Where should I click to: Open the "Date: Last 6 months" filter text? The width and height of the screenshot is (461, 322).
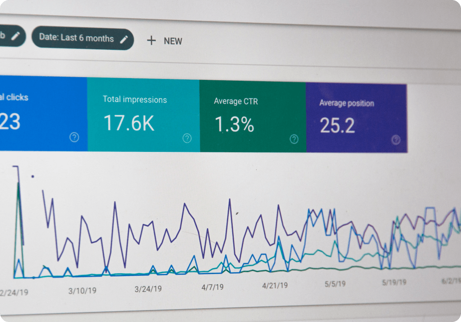pyautogui.click(x=76, y=38)
